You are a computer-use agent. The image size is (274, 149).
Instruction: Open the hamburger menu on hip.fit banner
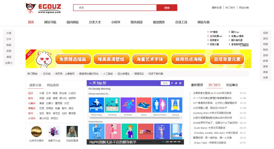click(90, 83)
